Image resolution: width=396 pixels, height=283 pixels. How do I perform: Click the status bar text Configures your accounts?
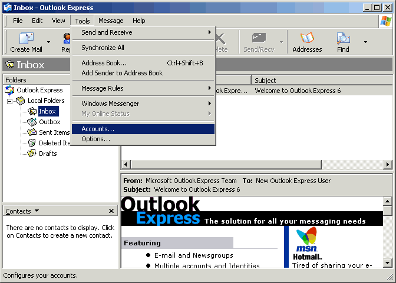[41, 275]
